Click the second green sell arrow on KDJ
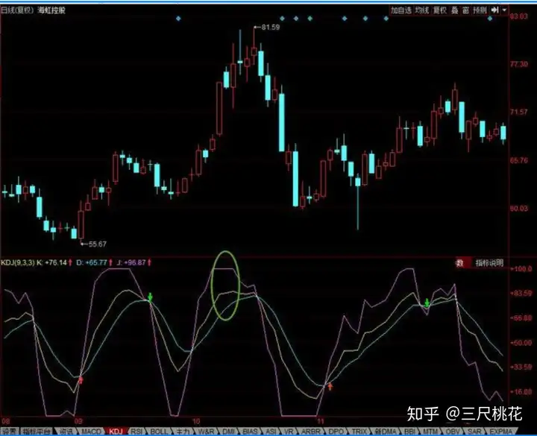Viewport: 537px width, 436px height. [x=427, y=303]
